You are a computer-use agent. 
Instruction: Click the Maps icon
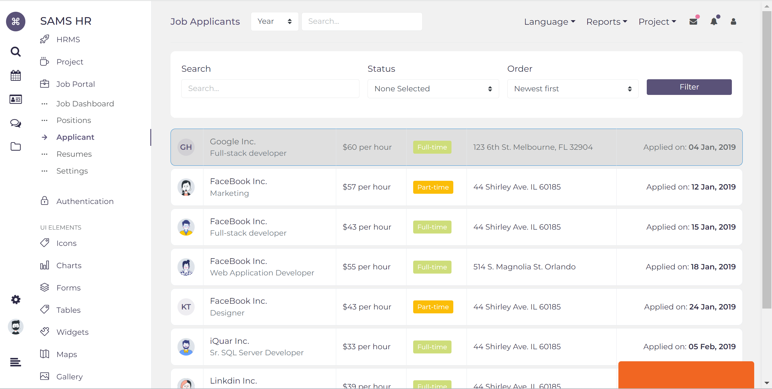tap(45, 354)
